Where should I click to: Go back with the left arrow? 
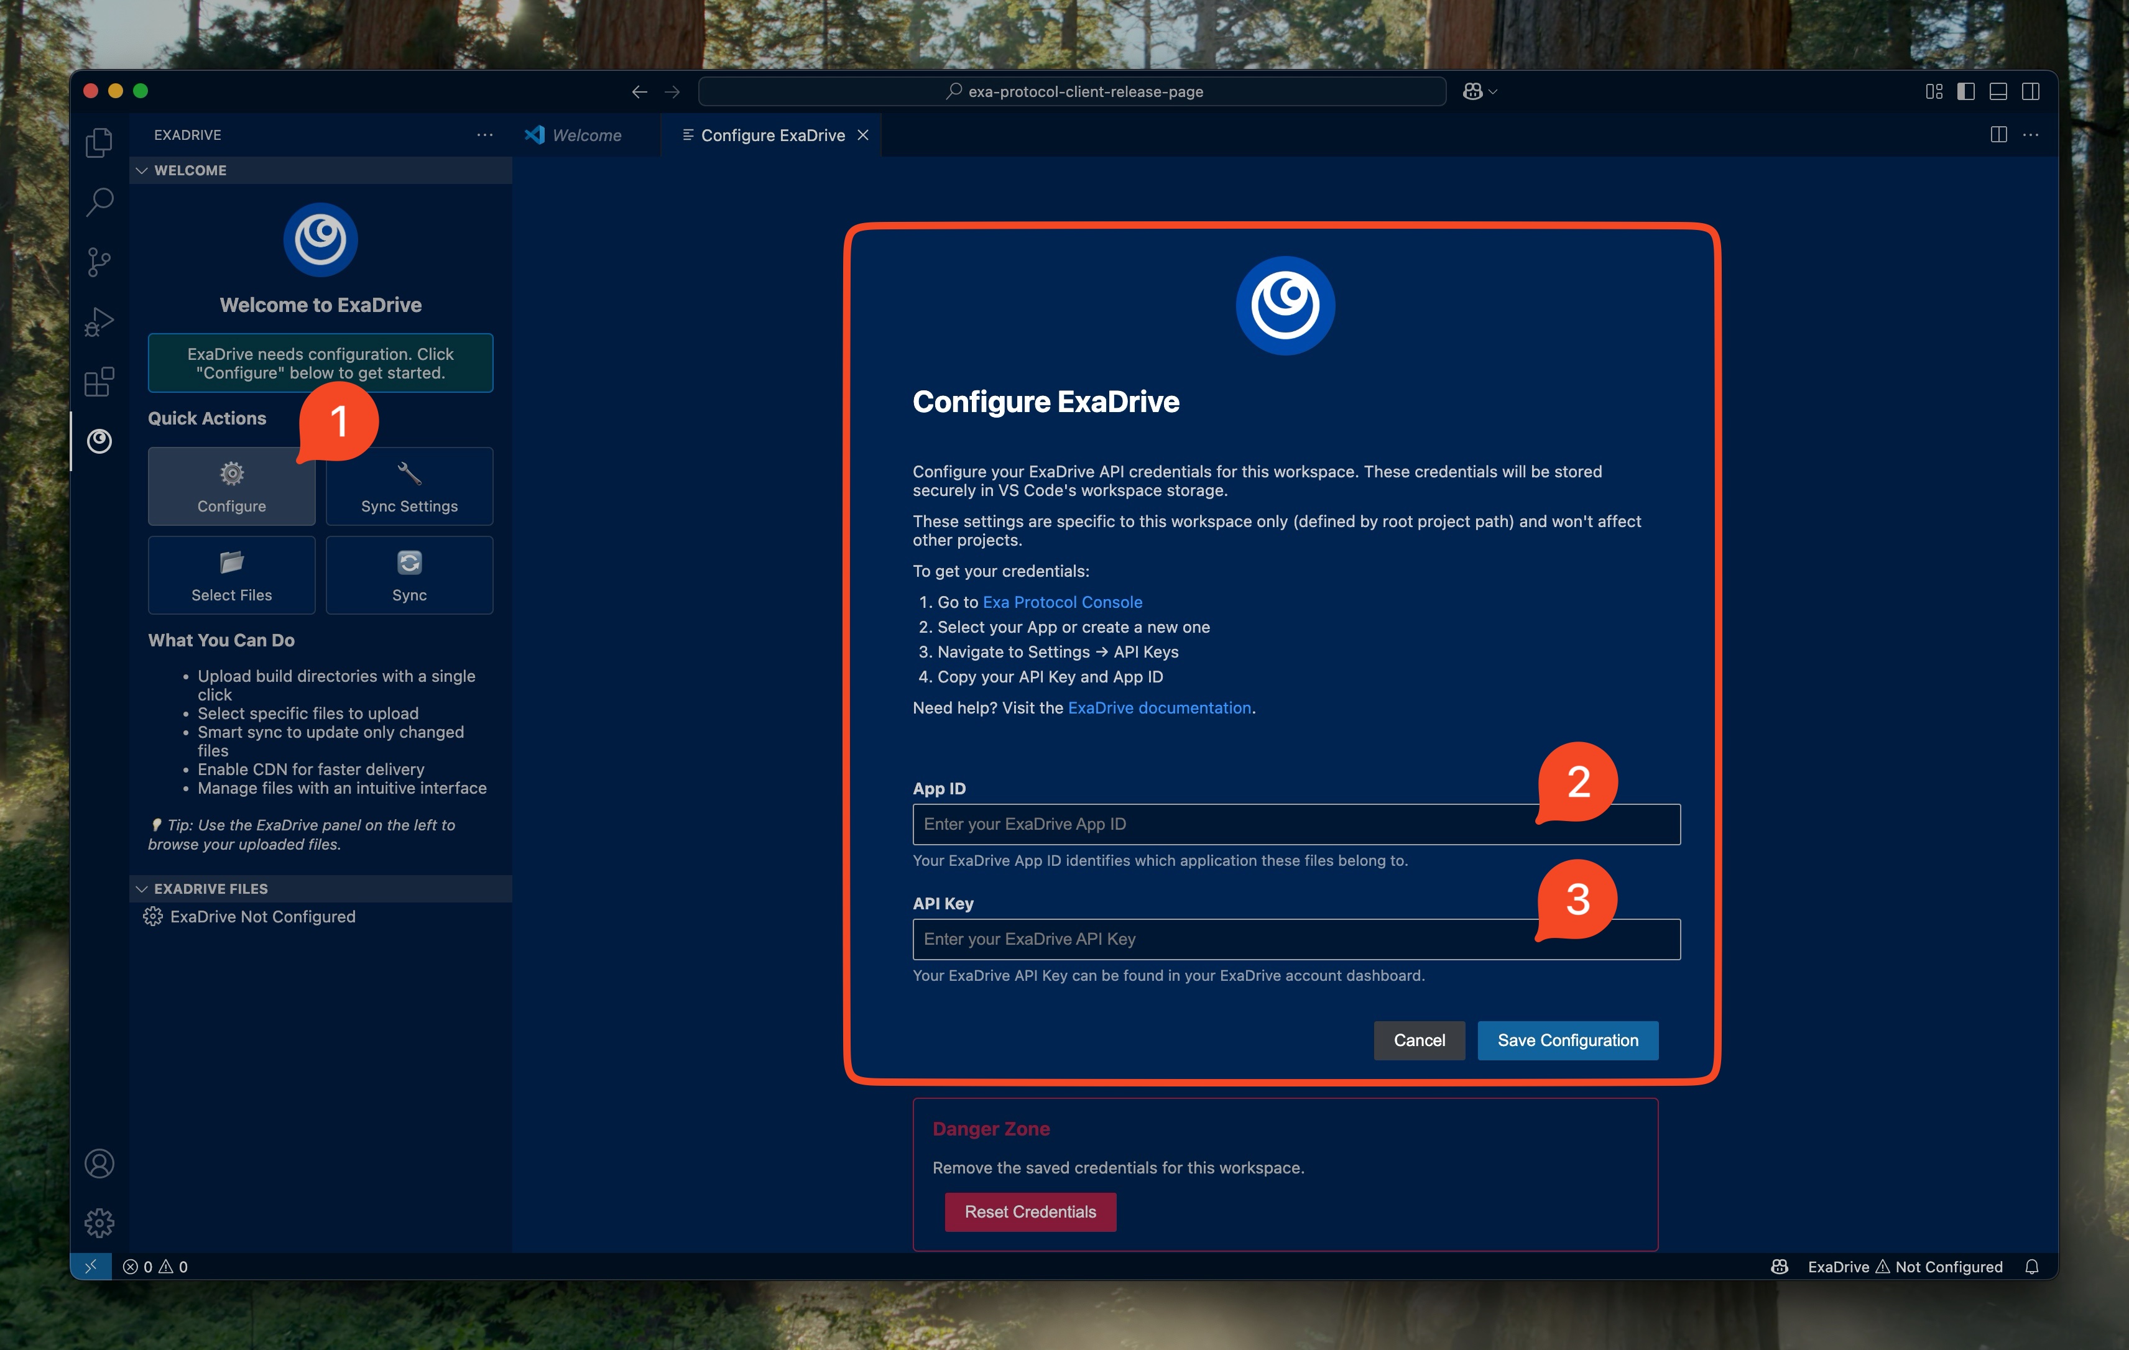coord(639,91)
